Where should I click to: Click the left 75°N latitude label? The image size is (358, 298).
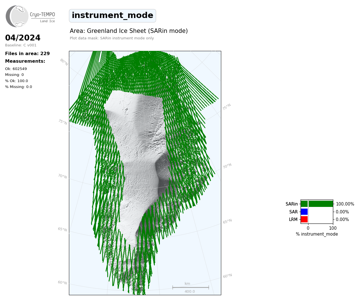[63, 122]
